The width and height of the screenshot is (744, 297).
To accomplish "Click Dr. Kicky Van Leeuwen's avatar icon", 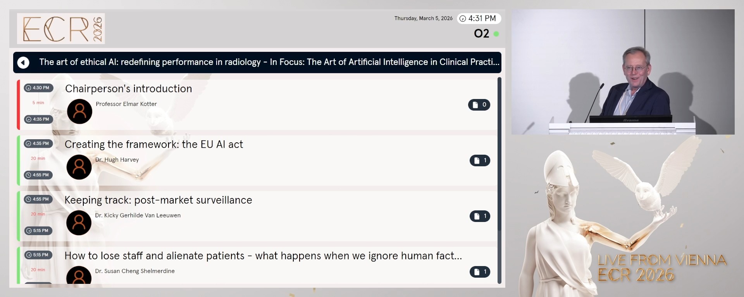I will point(79,223).
